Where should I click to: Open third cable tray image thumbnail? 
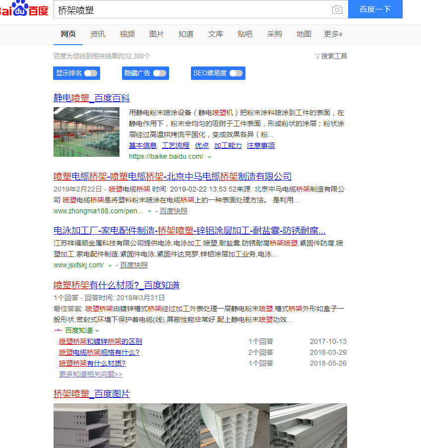(235, 426)
